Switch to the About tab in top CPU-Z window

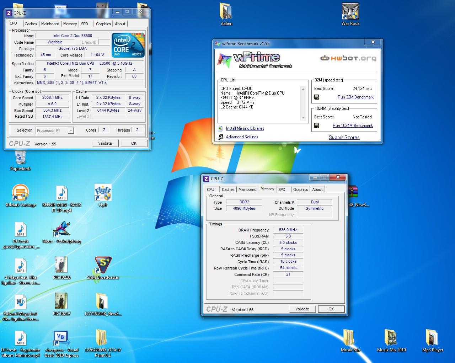pos(120,24)
